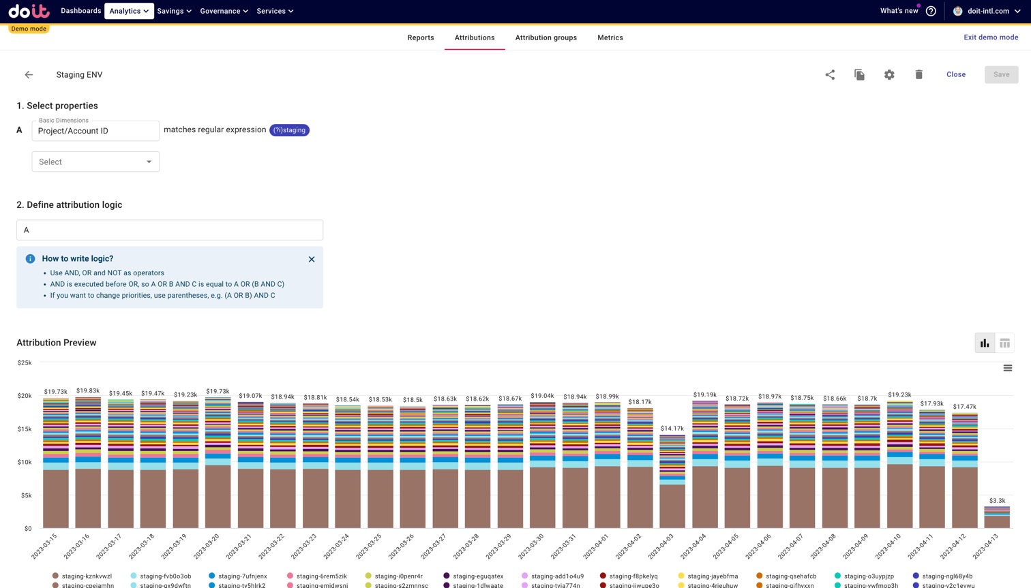This screenshot has width=1031, height=588.
Task: Share the attribution via share icon
Action: tap(830, 75)
